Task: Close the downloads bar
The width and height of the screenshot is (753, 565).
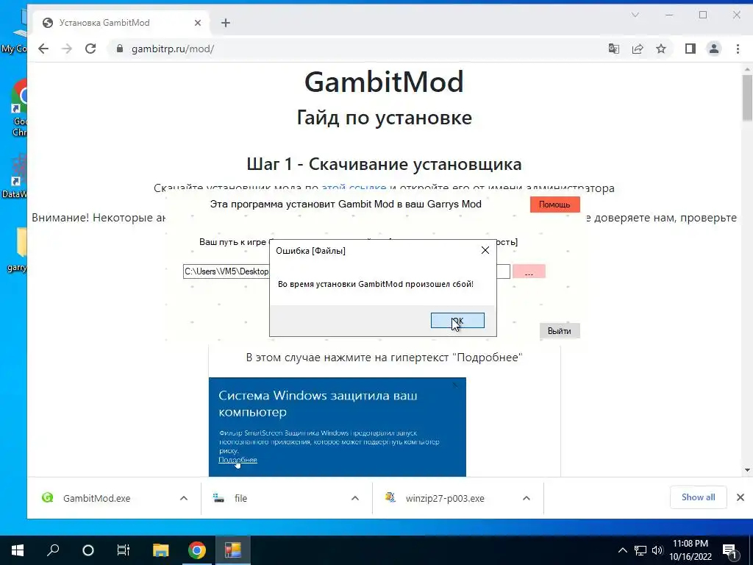Action: click(x=740, y=497)
